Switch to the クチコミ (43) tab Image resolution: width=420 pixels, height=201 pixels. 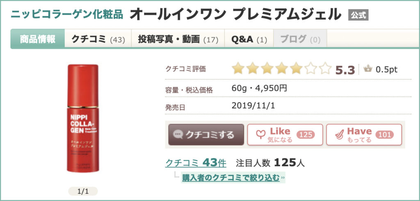click(98, 39)
